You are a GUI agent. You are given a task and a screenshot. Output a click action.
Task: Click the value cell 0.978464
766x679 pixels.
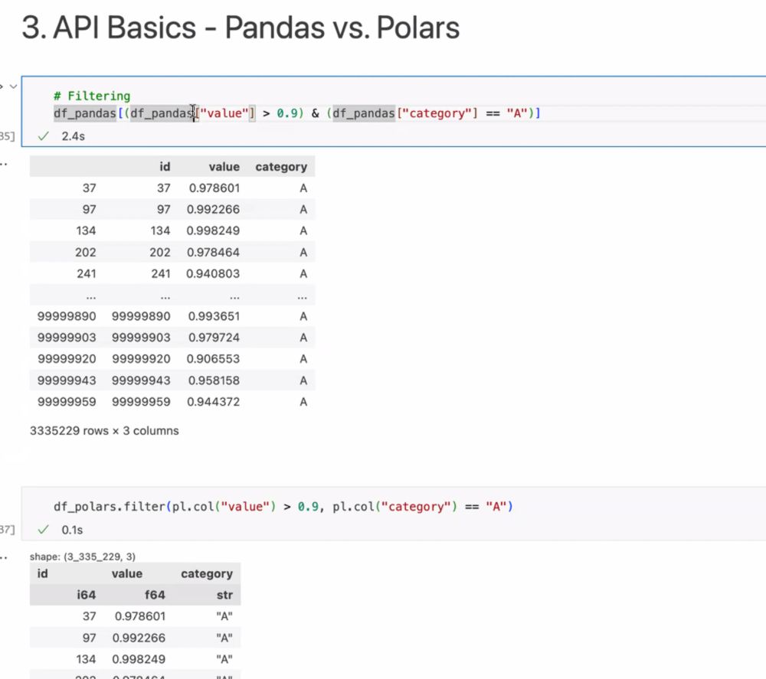(x=213, y=253)
